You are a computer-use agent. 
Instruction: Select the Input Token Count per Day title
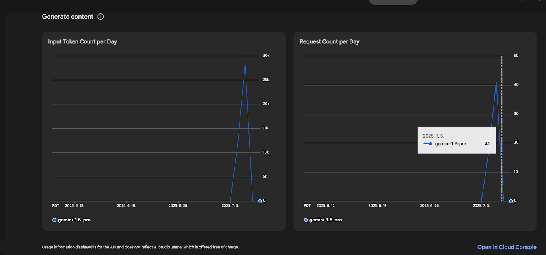coord(82,42)
